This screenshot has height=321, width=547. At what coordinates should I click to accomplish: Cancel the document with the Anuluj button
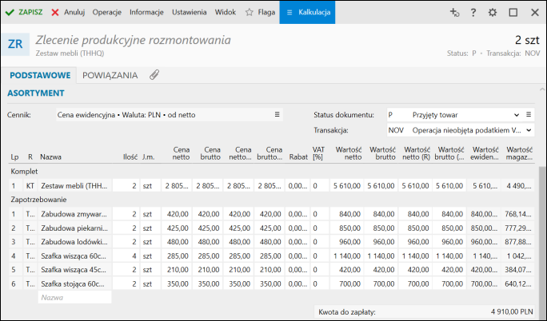tap(68, 13)
